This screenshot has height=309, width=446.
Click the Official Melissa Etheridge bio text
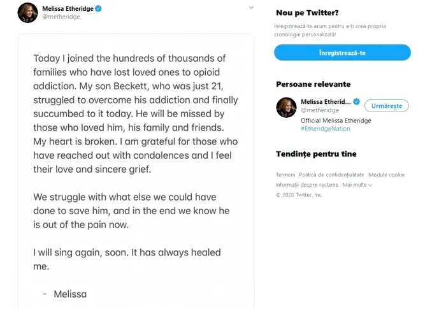pos(336,120)
